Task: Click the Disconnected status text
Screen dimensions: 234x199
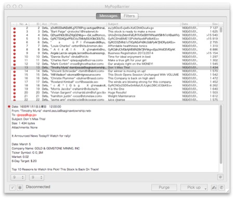Action: [x=38, y=187]
